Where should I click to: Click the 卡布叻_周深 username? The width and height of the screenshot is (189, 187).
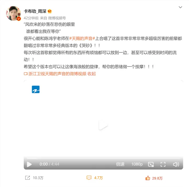point(35,11)
